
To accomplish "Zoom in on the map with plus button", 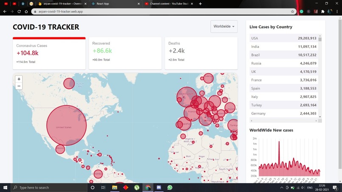I will point(19,79).
